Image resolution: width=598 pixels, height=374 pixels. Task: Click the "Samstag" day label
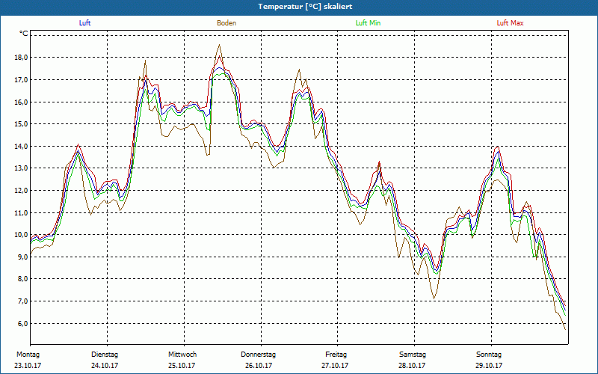(x=413, y=355)
